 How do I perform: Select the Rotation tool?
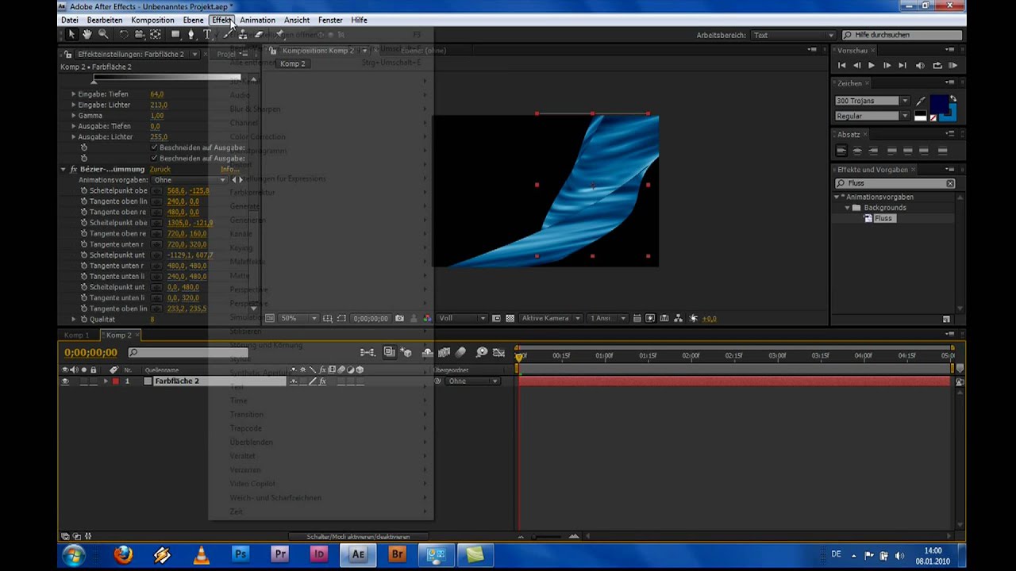pos(124,35)
